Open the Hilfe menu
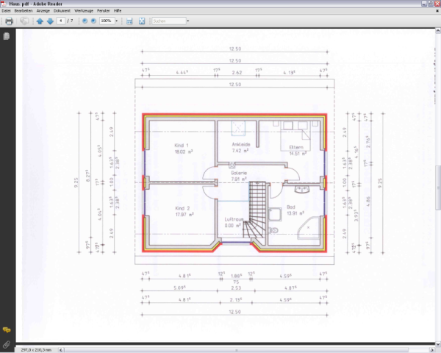 point(118,11)
